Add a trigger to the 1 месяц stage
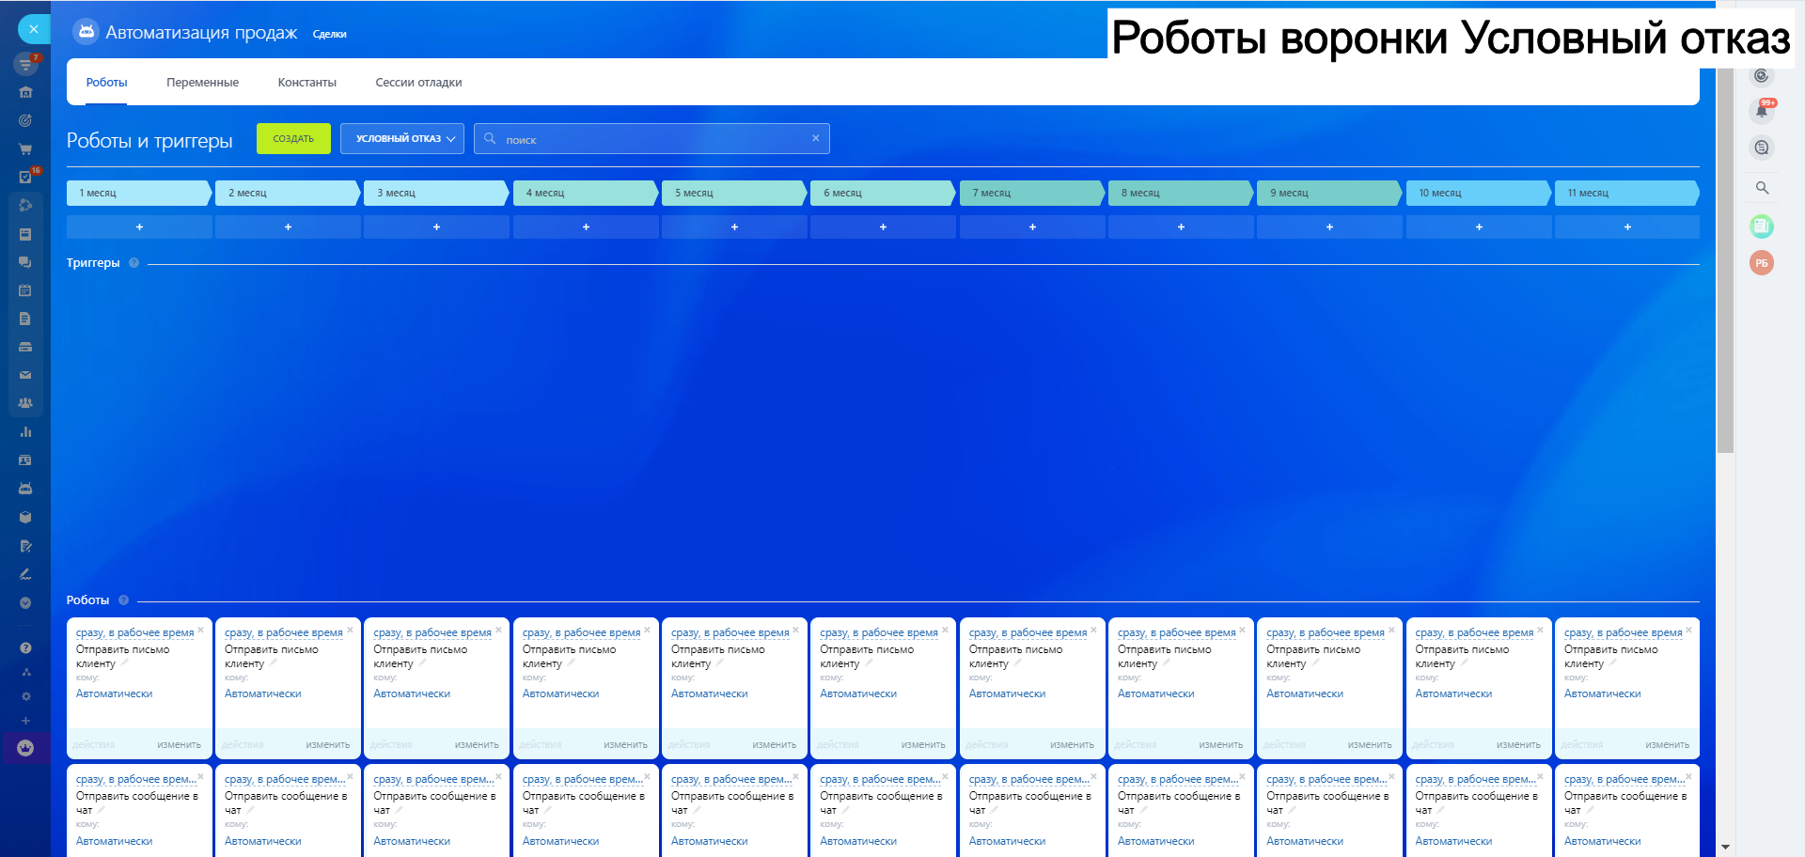The image size is (1805, 857). pyautogui.click(x=139, y=227)
